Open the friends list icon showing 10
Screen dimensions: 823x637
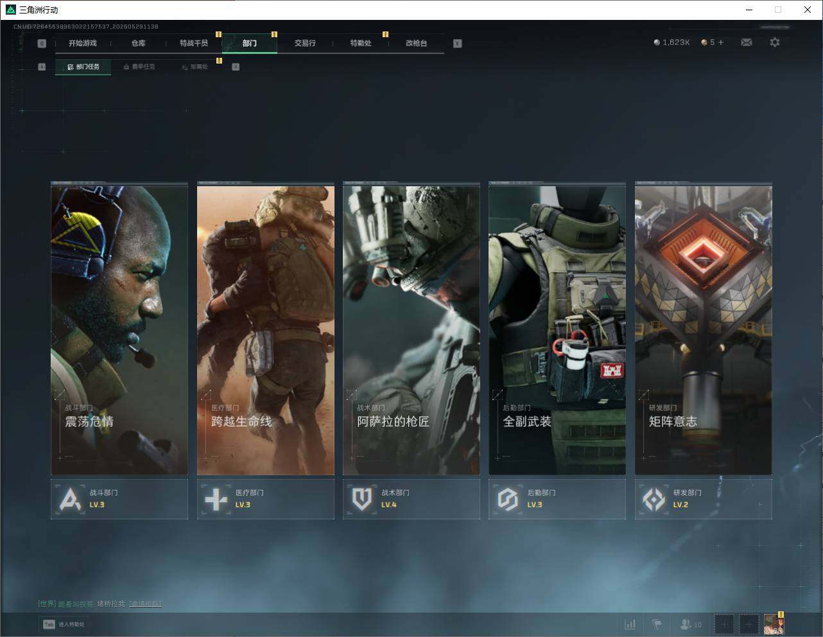[x=691, y=624]
